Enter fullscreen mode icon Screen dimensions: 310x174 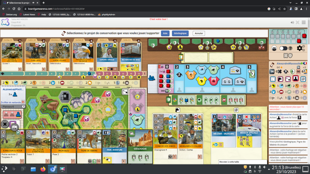297,23
